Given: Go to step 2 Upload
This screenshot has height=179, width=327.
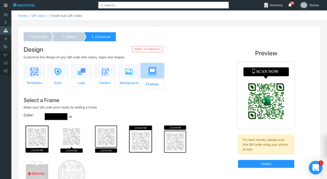Looking at the screenshot, I should pos(69,37).
